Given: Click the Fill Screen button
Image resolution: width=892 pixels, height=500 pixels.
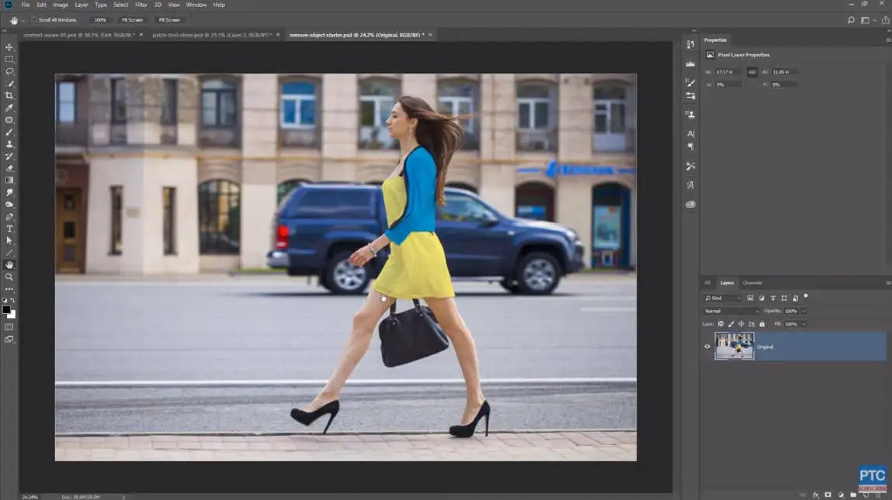Looking at the screenshot, I should [x=168, y=20].
